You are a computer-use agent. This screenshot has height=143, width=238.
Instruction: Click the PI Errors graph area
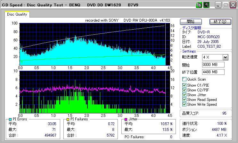[92, 44]
